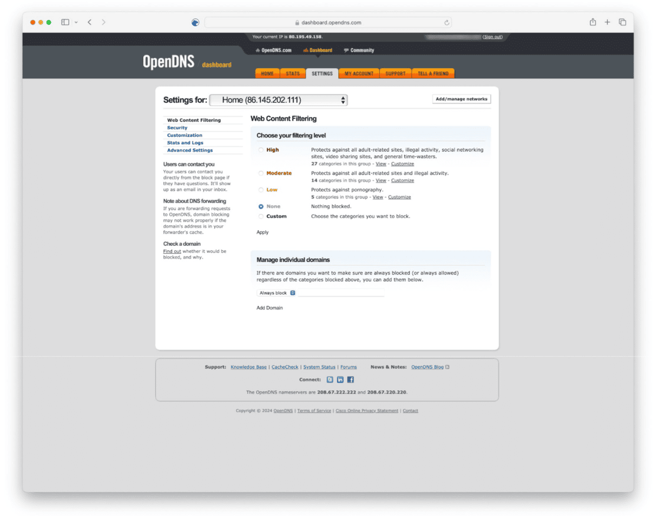The height and width of the screenshot is (516, 658).
Task: Go forward with Safari's forward arrow
Action: coord(103,22)
